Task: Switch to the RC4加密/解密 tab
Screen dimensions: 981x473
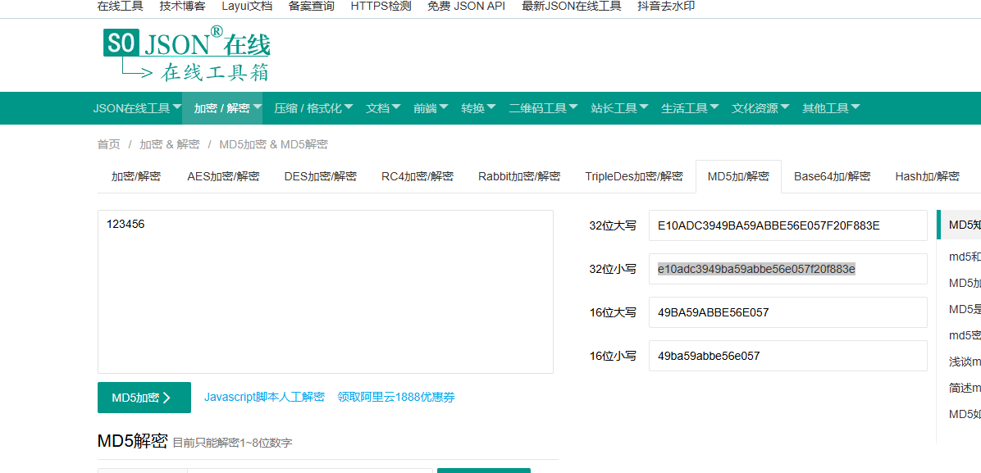Action: (417, 176)
